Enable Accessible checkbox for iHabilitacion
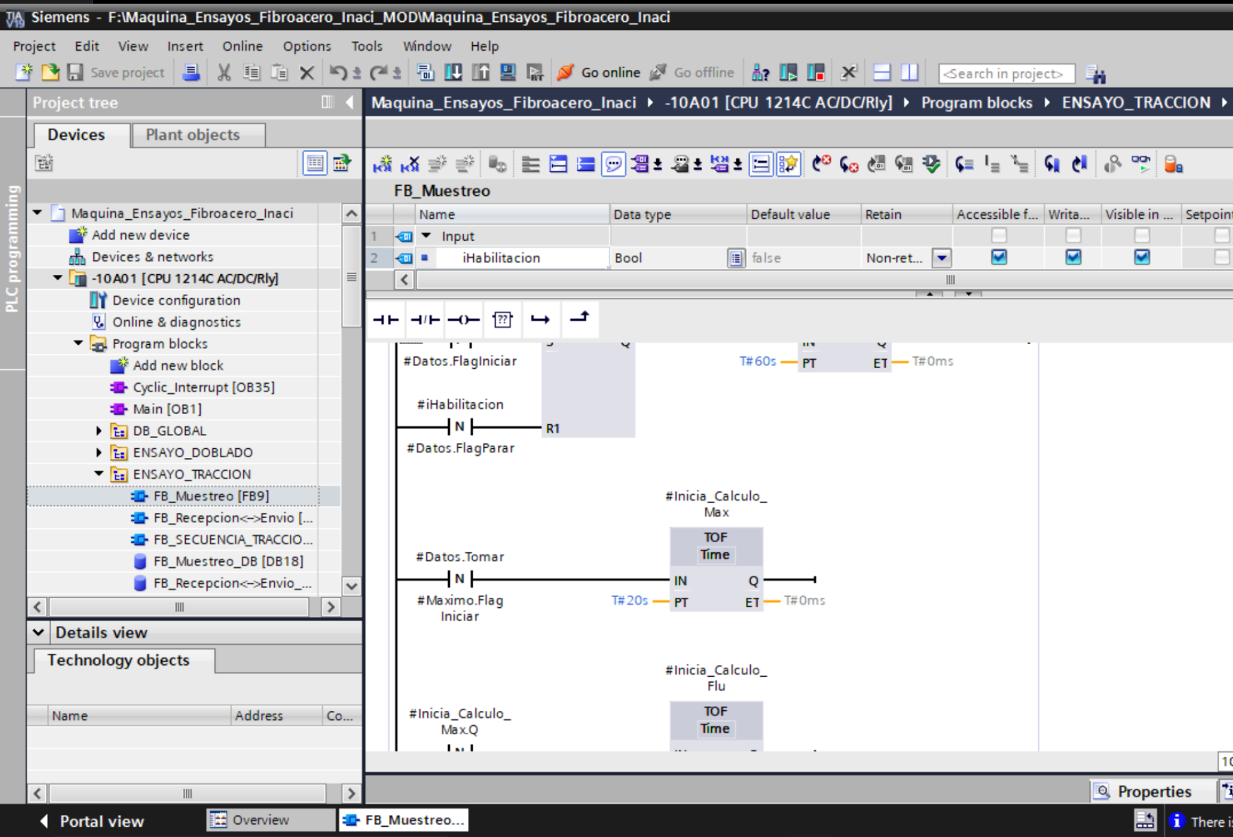The height and width of the screenshot is (837, 1233). [x=999, y=258]
